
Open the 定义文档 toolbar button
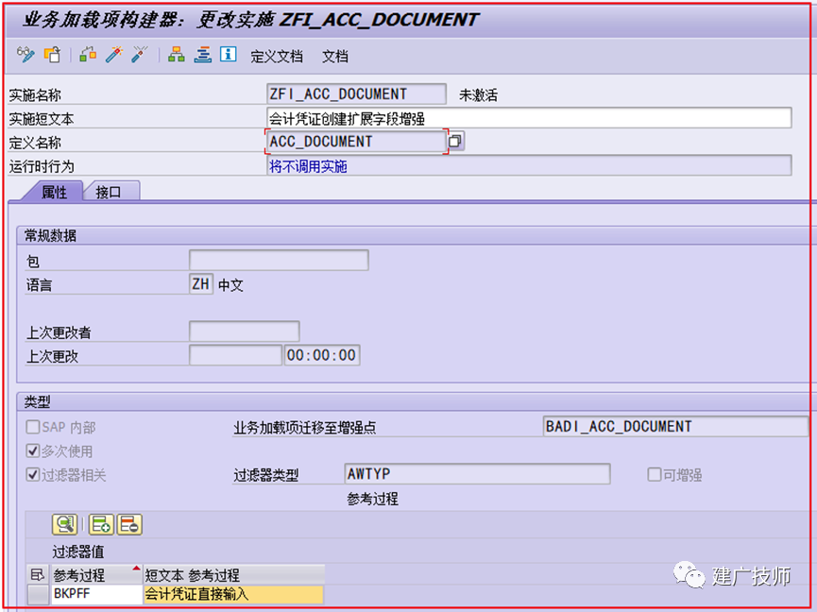coord(276,56)
